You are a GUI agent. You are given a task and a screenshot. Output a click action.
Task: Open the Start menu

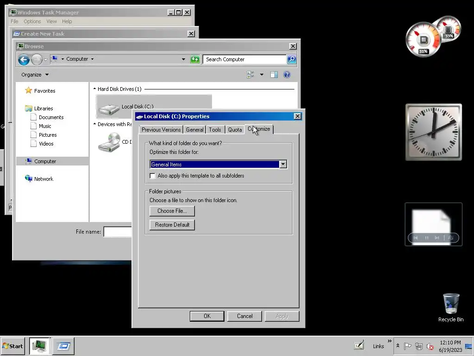(12, 346)
